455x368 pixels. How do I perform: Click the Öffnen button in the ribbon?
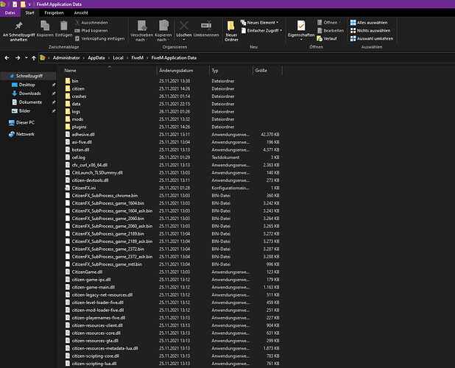click(x=328, y=23)
